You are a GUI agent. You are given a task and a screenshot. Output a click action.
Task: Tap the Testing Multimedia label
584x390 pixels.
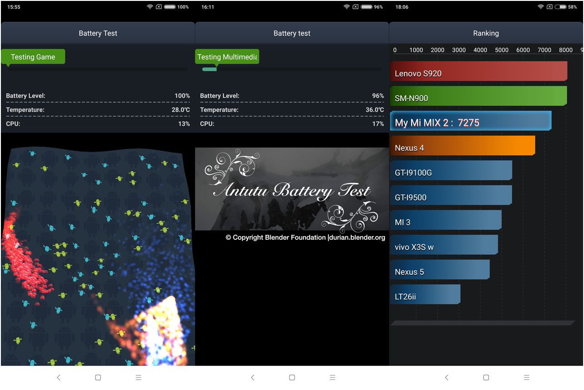(x=227, y=57)
